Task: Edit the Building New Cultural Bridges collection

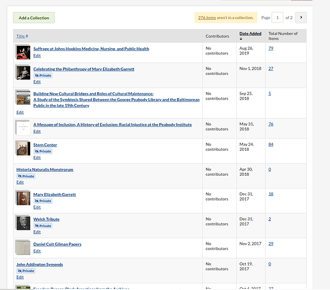Action: [20, 113]
